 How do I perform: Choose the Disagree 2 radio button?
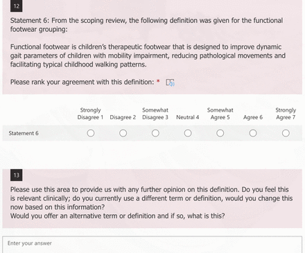[x=123, y=133]
